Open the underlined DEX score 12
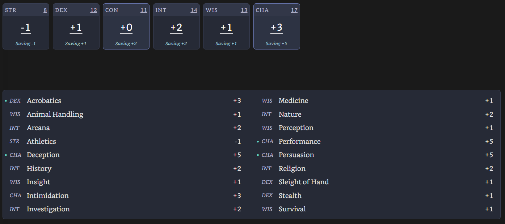 94,10
